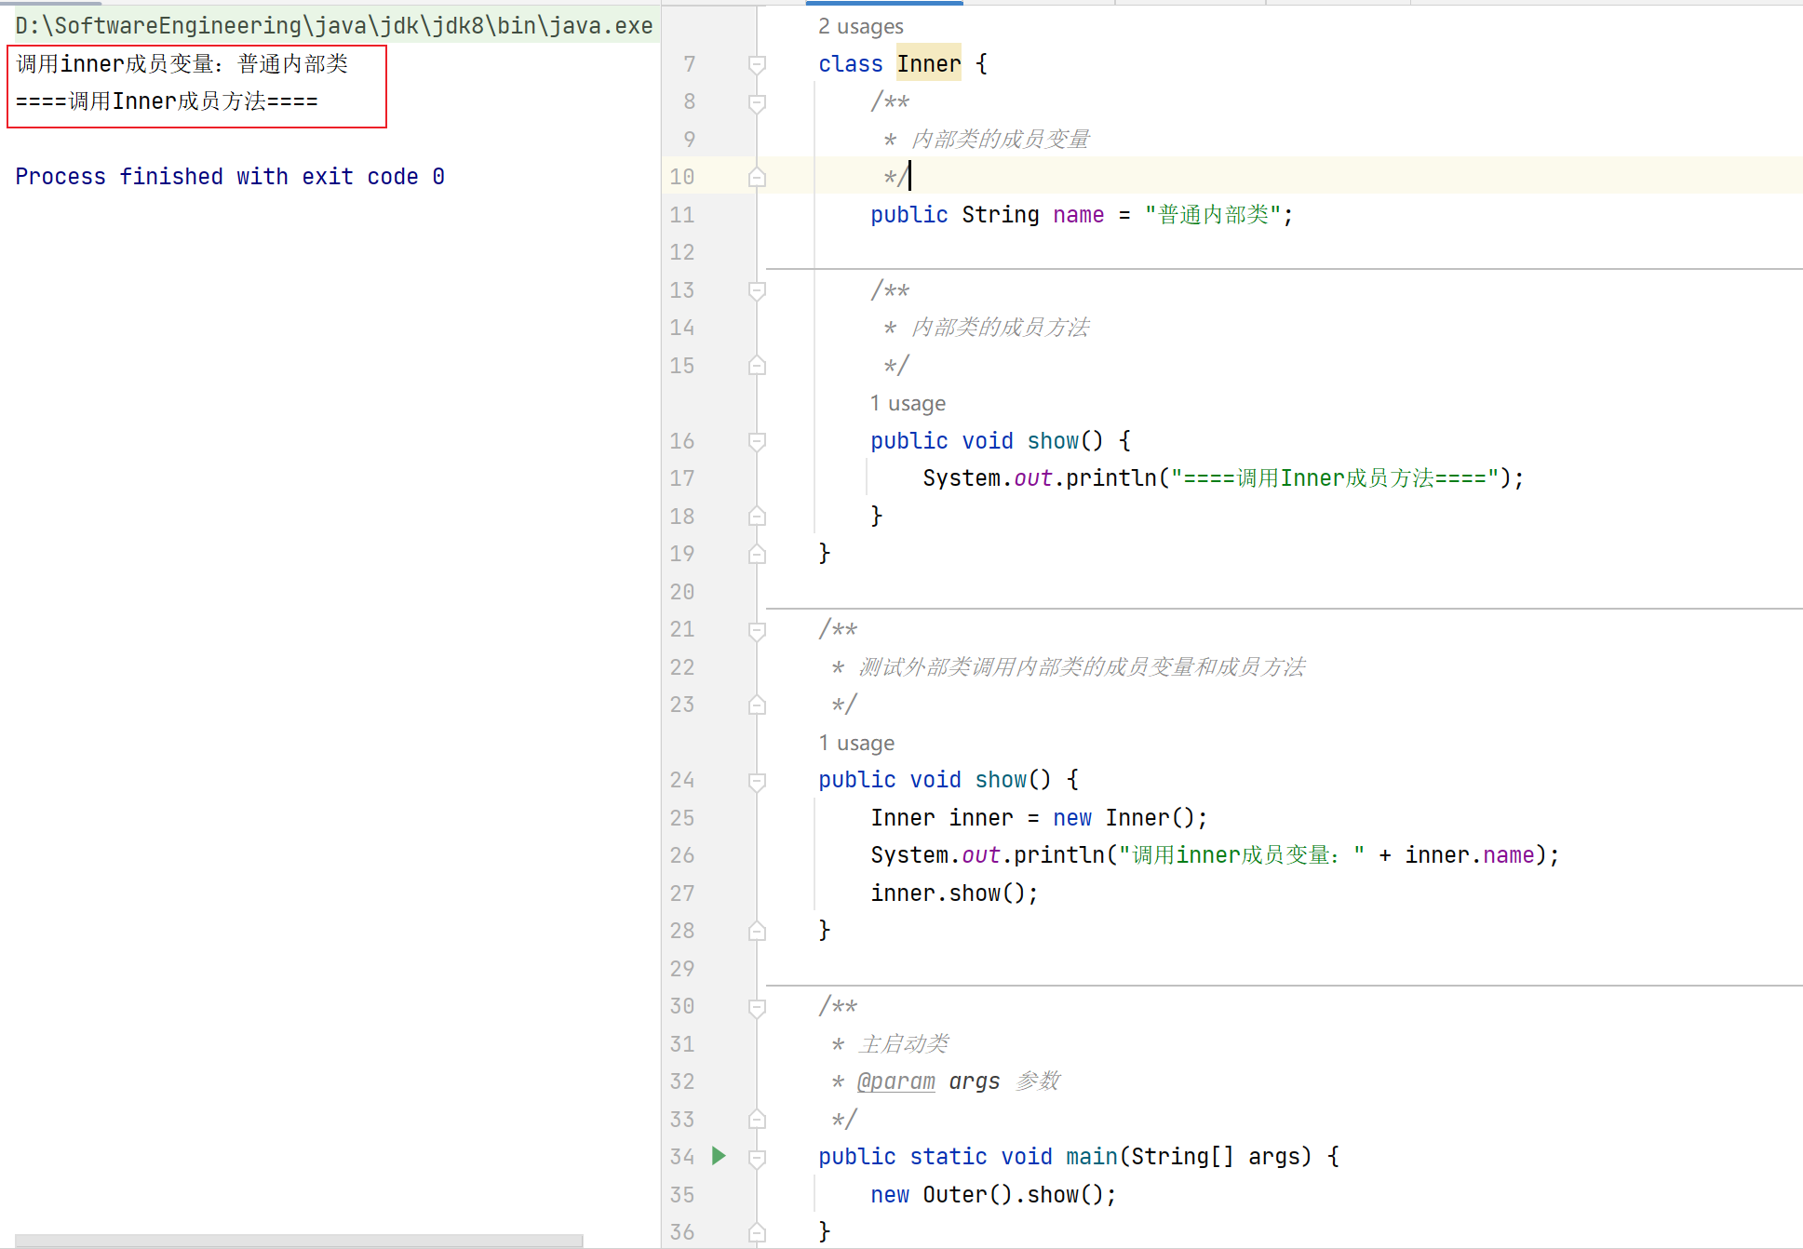Click String type keyword on line 11
This screenshot has height=1249, width=1803.
click(1000, 215)
